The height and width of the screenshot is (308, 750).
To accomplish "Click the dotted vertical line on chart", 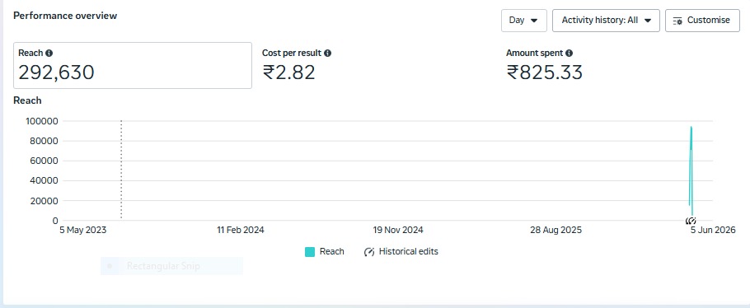I will (x=121, y=170).
